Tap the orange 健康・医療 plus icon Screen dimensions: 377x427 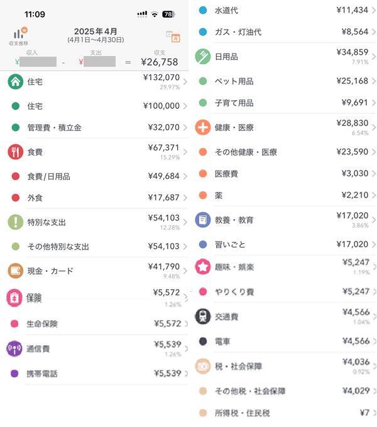202,127
